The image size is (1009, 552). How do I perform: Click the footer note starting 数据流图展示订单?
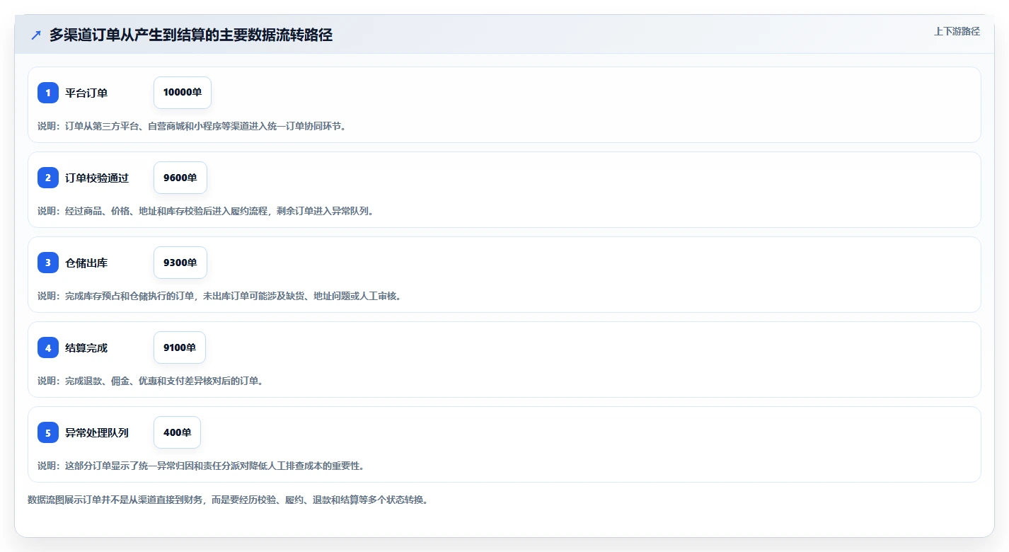pos(228,500)
